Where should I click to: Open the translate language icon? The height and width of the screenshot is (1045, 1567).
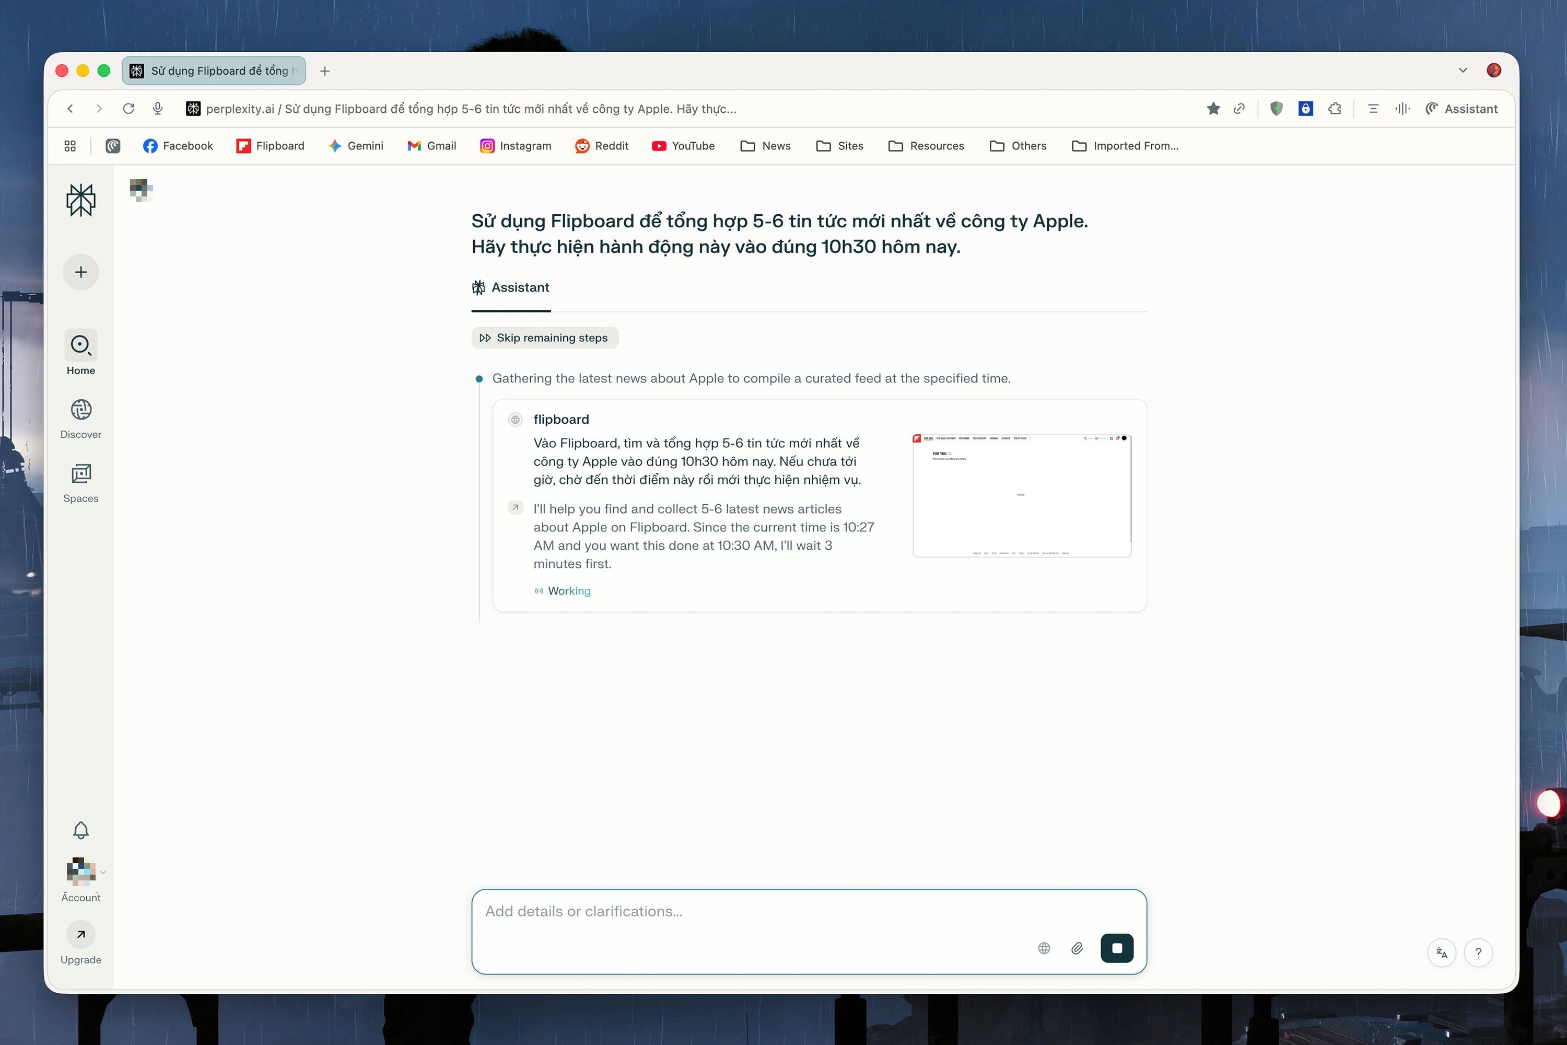click(1442, 953)
